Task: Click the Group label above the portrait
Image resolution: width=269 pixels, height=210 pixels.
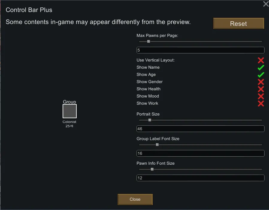Action: (x=69, y=102)
